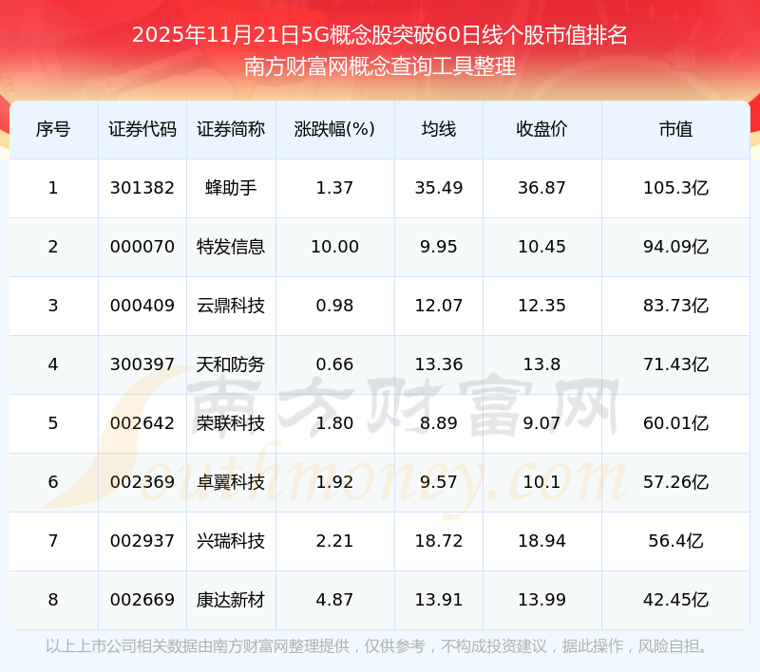
Task: Click market value 56.4亿
Action: pyautogui.click(x=675, y=541)
